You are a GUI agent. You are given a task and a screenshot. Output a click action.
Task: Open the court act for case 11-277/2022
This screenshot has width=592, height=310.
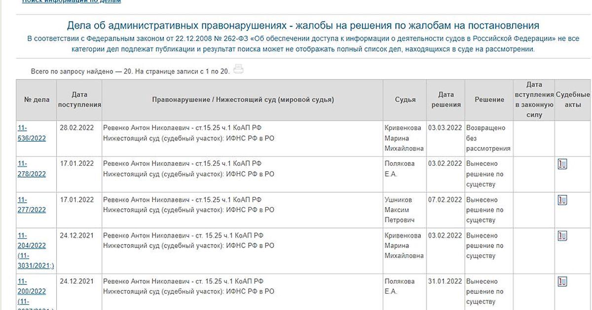[562, 200]
